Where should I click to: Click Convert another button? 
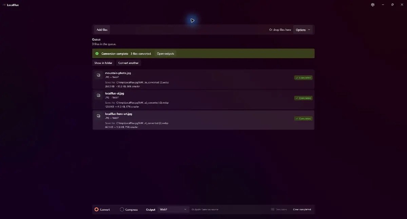click(x=129, y=63)
